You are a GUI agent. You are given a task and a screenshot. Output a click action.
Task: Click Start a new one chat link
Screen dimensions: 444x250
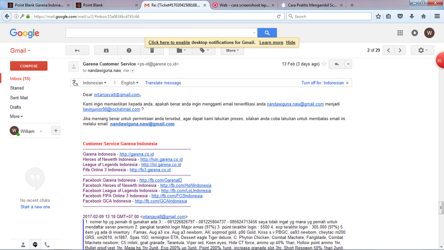pos(35,207)
